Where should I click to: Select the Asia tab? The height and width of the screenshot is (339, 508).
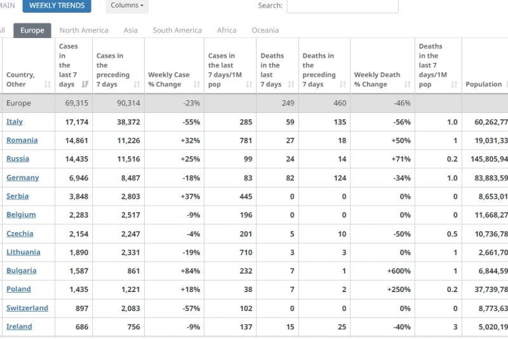[x=130, y=30]
